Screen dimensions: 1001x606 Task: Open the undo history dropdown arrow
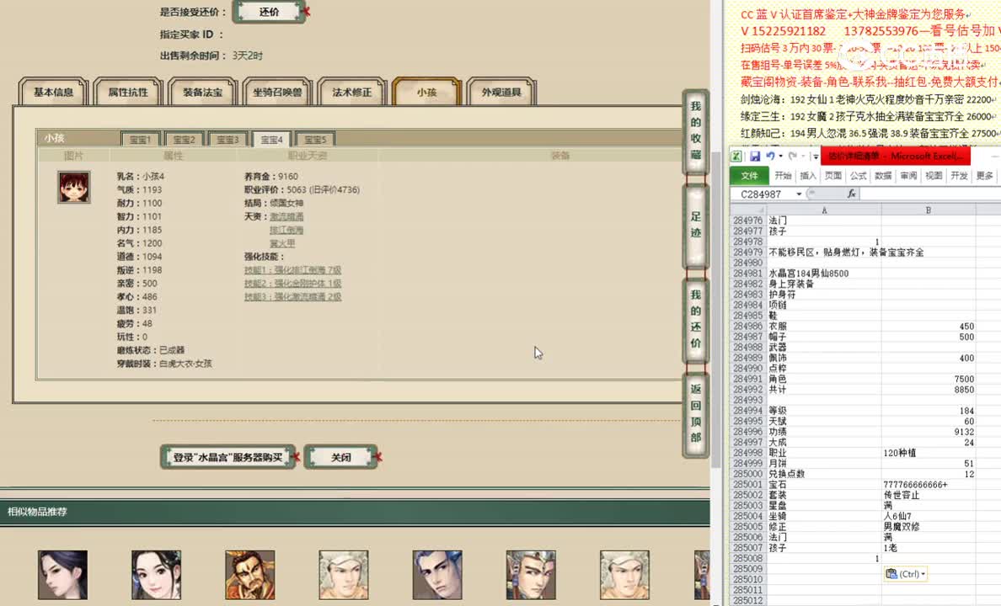pyautogui.click(x=781, y=157)
